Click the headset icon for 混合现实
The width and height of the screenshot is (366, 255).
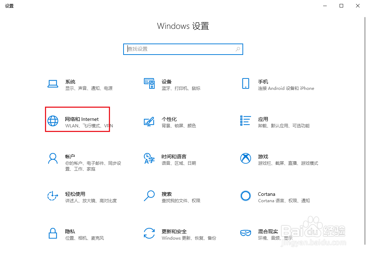[x=246, y=233]
